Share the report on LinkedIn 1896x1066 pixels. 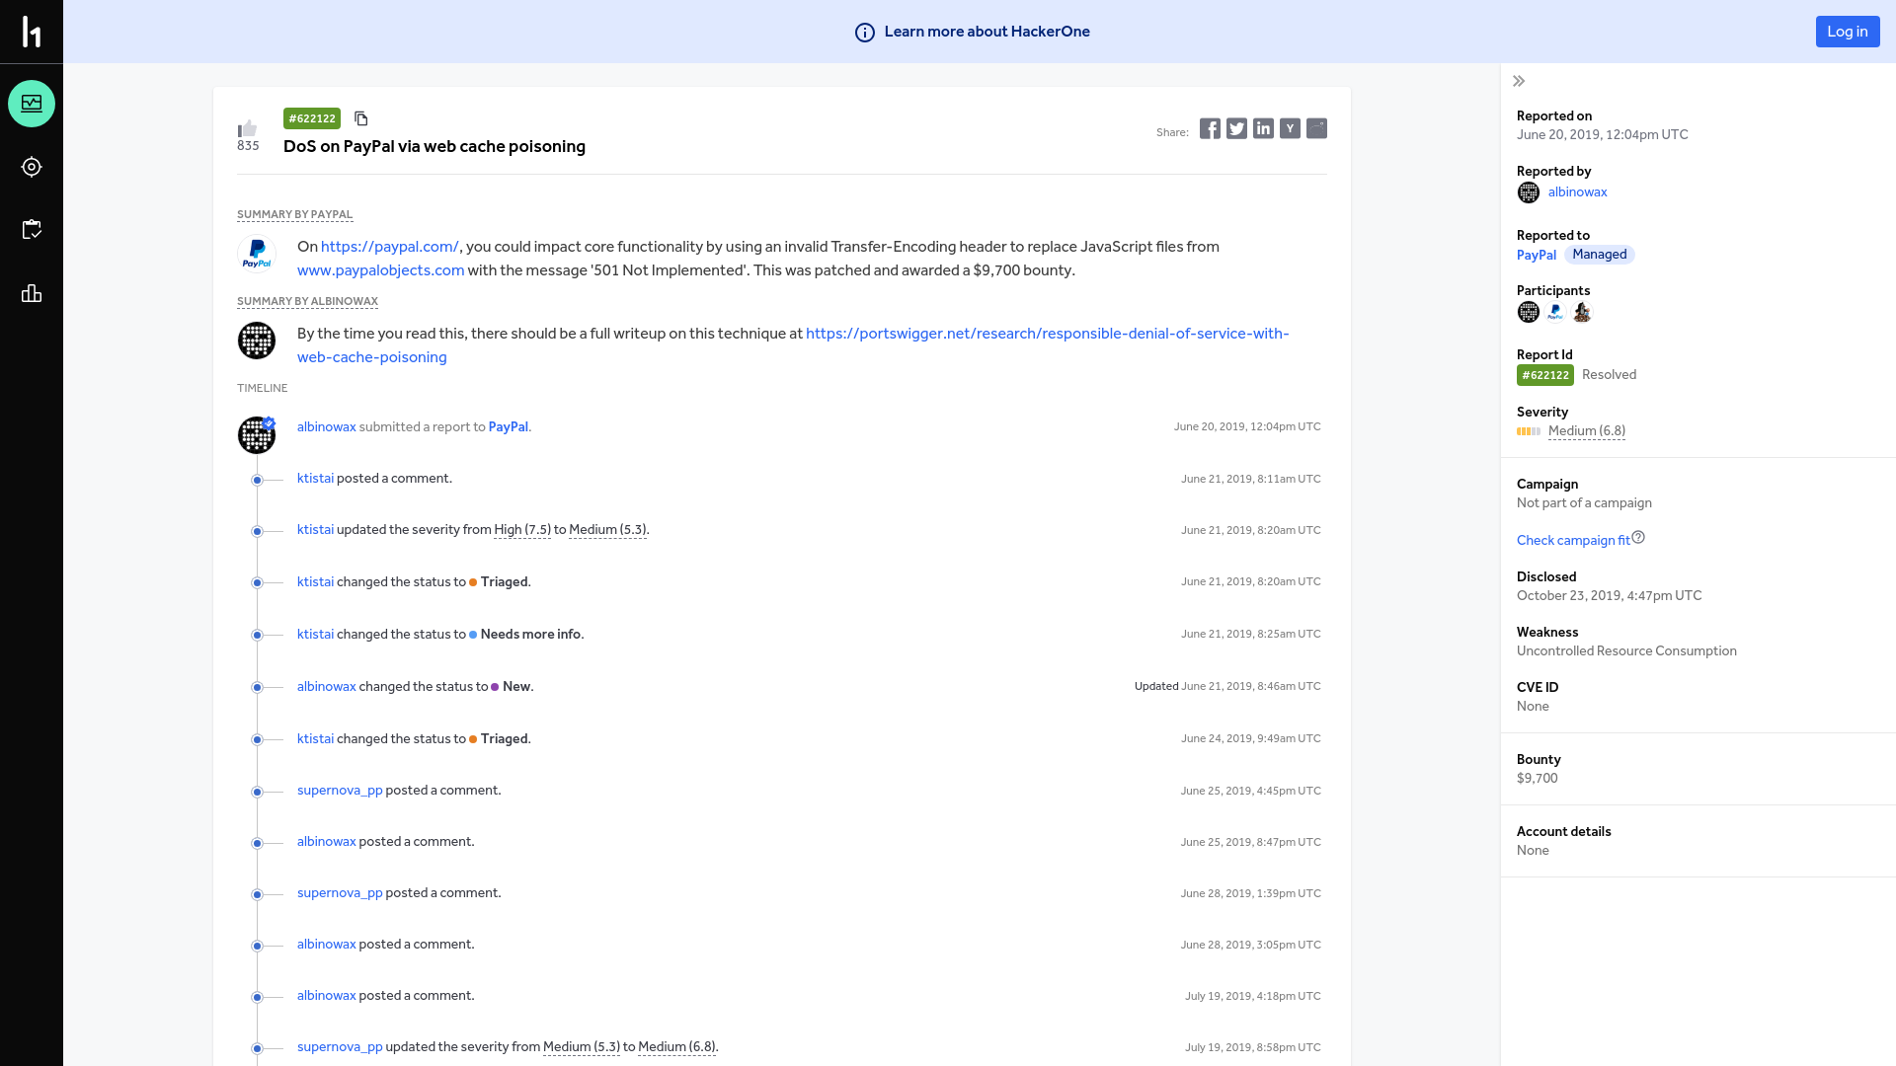1263,128
